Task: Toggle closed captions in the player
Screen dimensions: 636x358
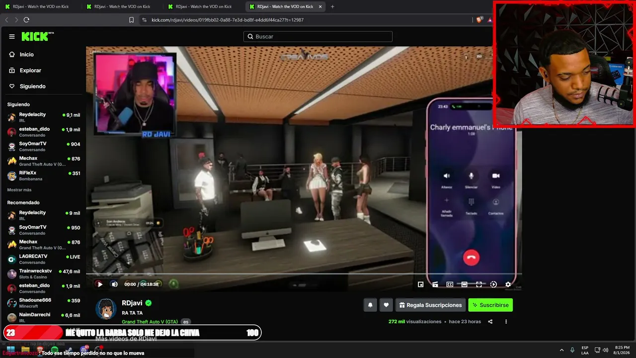Action: coord(450,284)
